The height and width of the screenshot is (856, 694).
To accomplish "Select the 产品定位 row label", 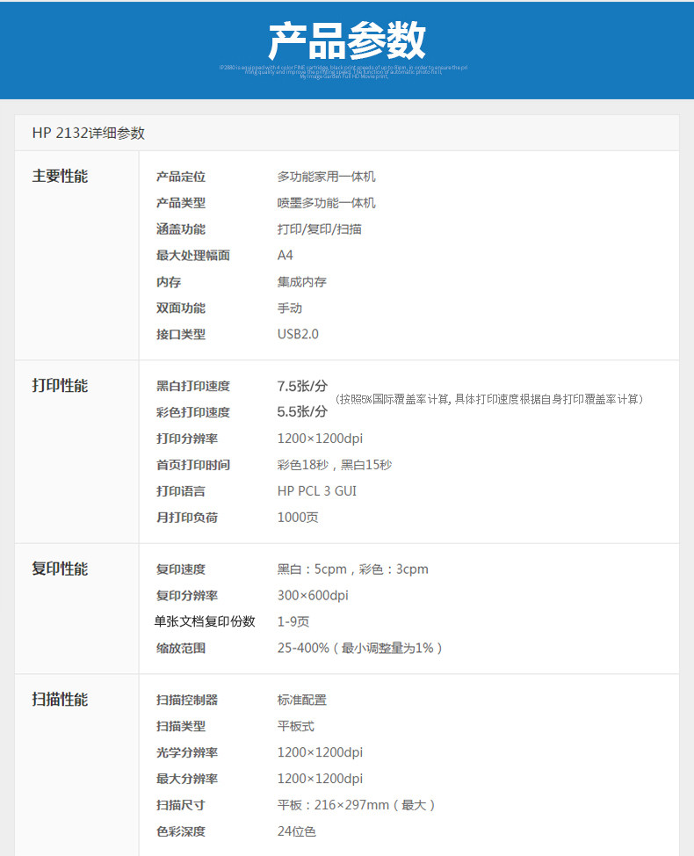I will tap(181, 177).
